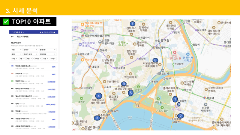Select rank 1 아크로서울포레스트 row

click(x=33, y=67)
